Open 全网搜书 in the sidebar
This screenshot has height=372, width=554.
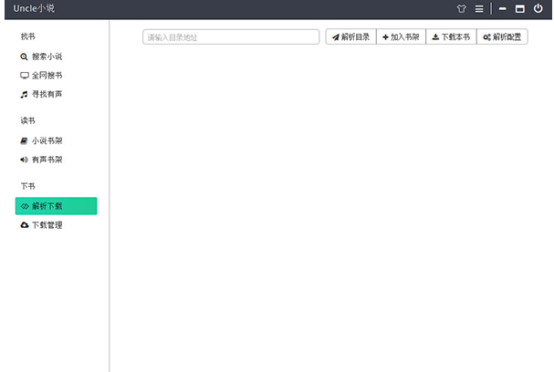(41, 75)
